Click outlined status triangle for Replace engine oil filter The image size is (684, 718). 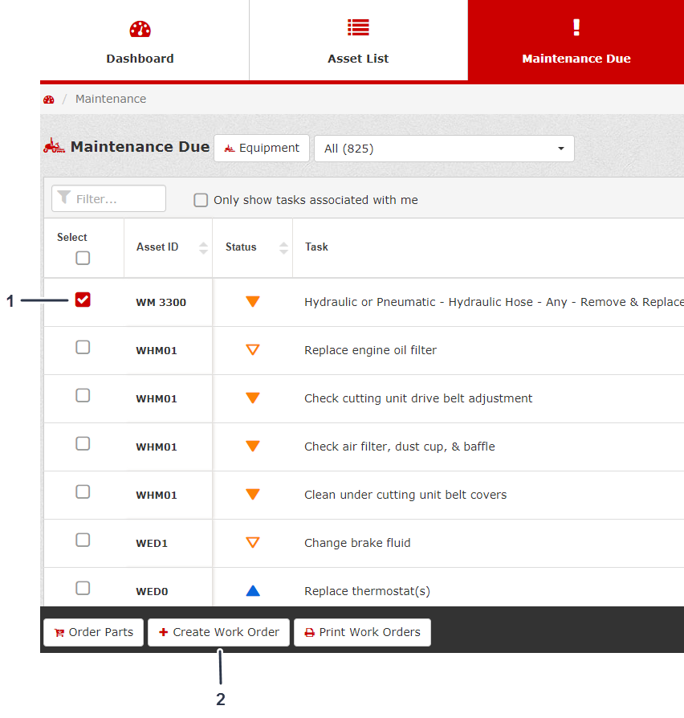click(253, 350)
